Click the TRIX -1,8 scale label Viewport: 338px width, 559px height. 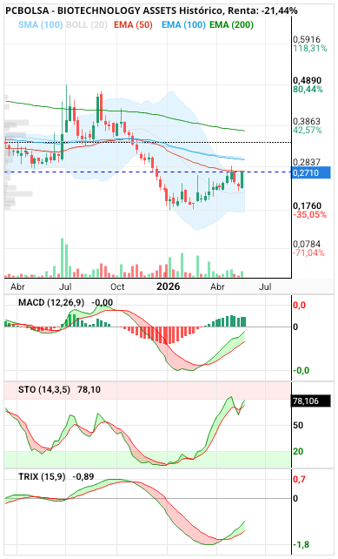tap(301, 544)
